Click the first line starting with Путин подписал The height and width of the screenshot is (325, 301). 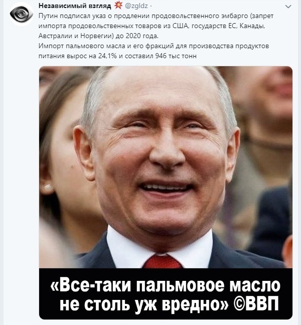[156, 16]
